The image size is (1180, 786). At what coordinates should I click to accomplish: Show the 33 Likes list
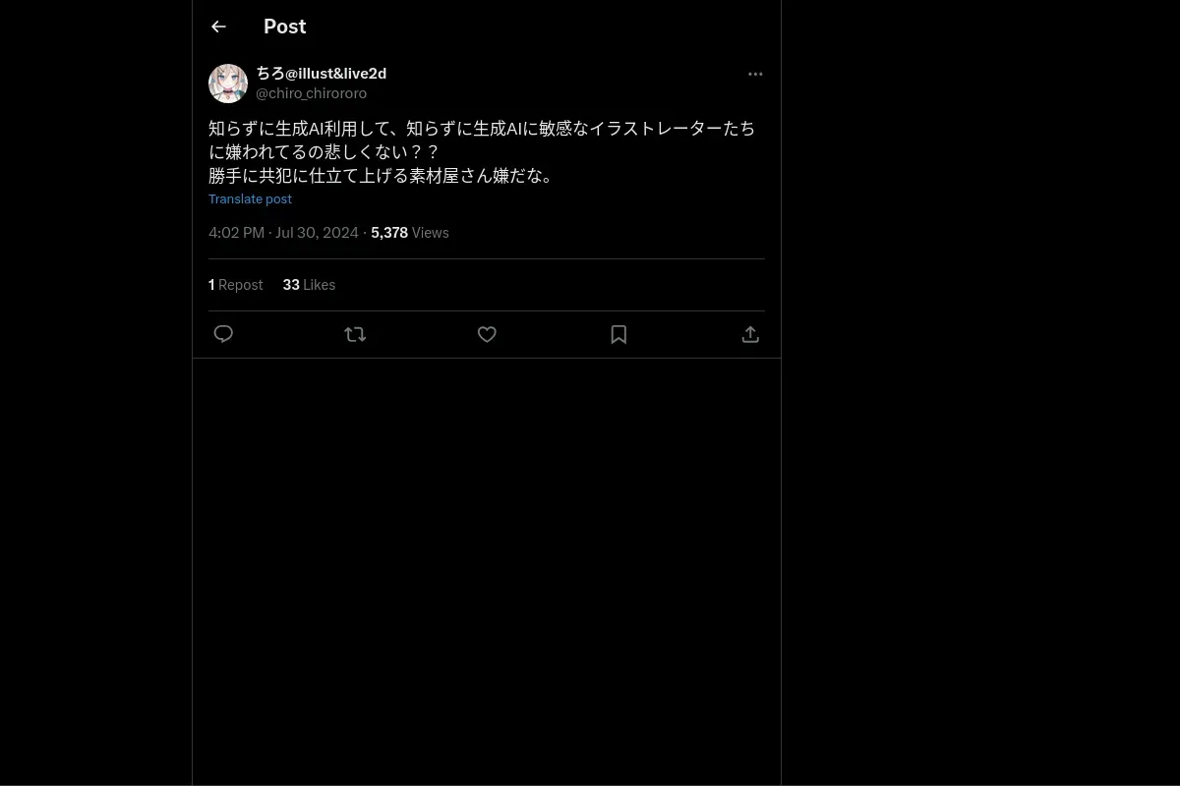[309, 285]
